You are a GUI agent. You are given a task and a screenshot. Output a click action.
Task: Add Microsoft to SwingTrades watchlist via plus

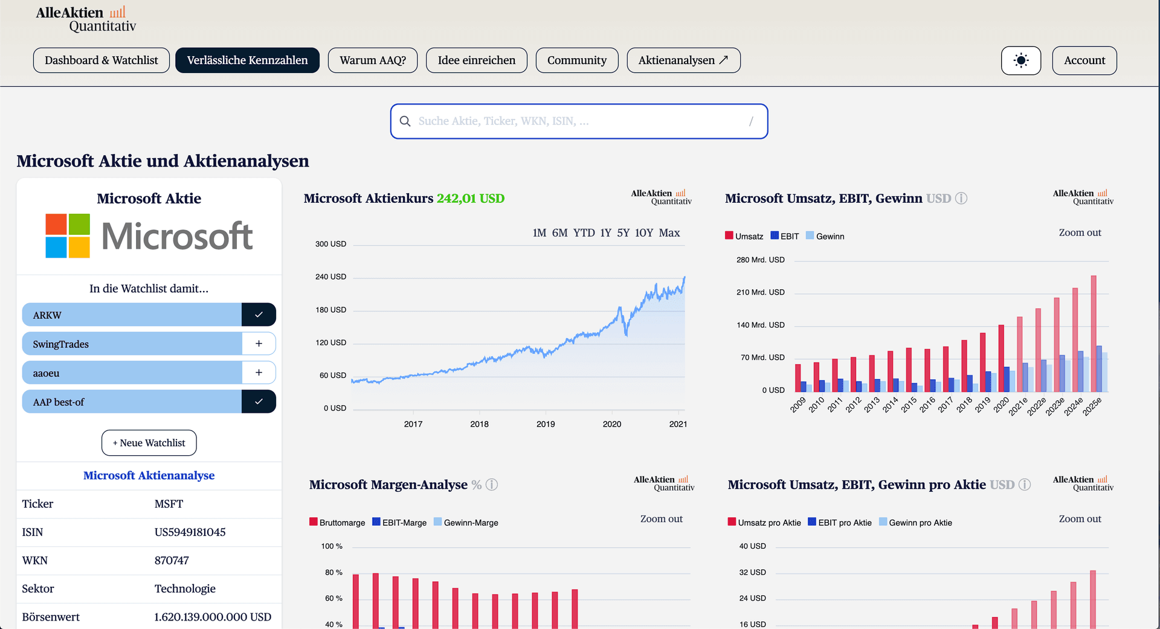(x=259, y=344)
